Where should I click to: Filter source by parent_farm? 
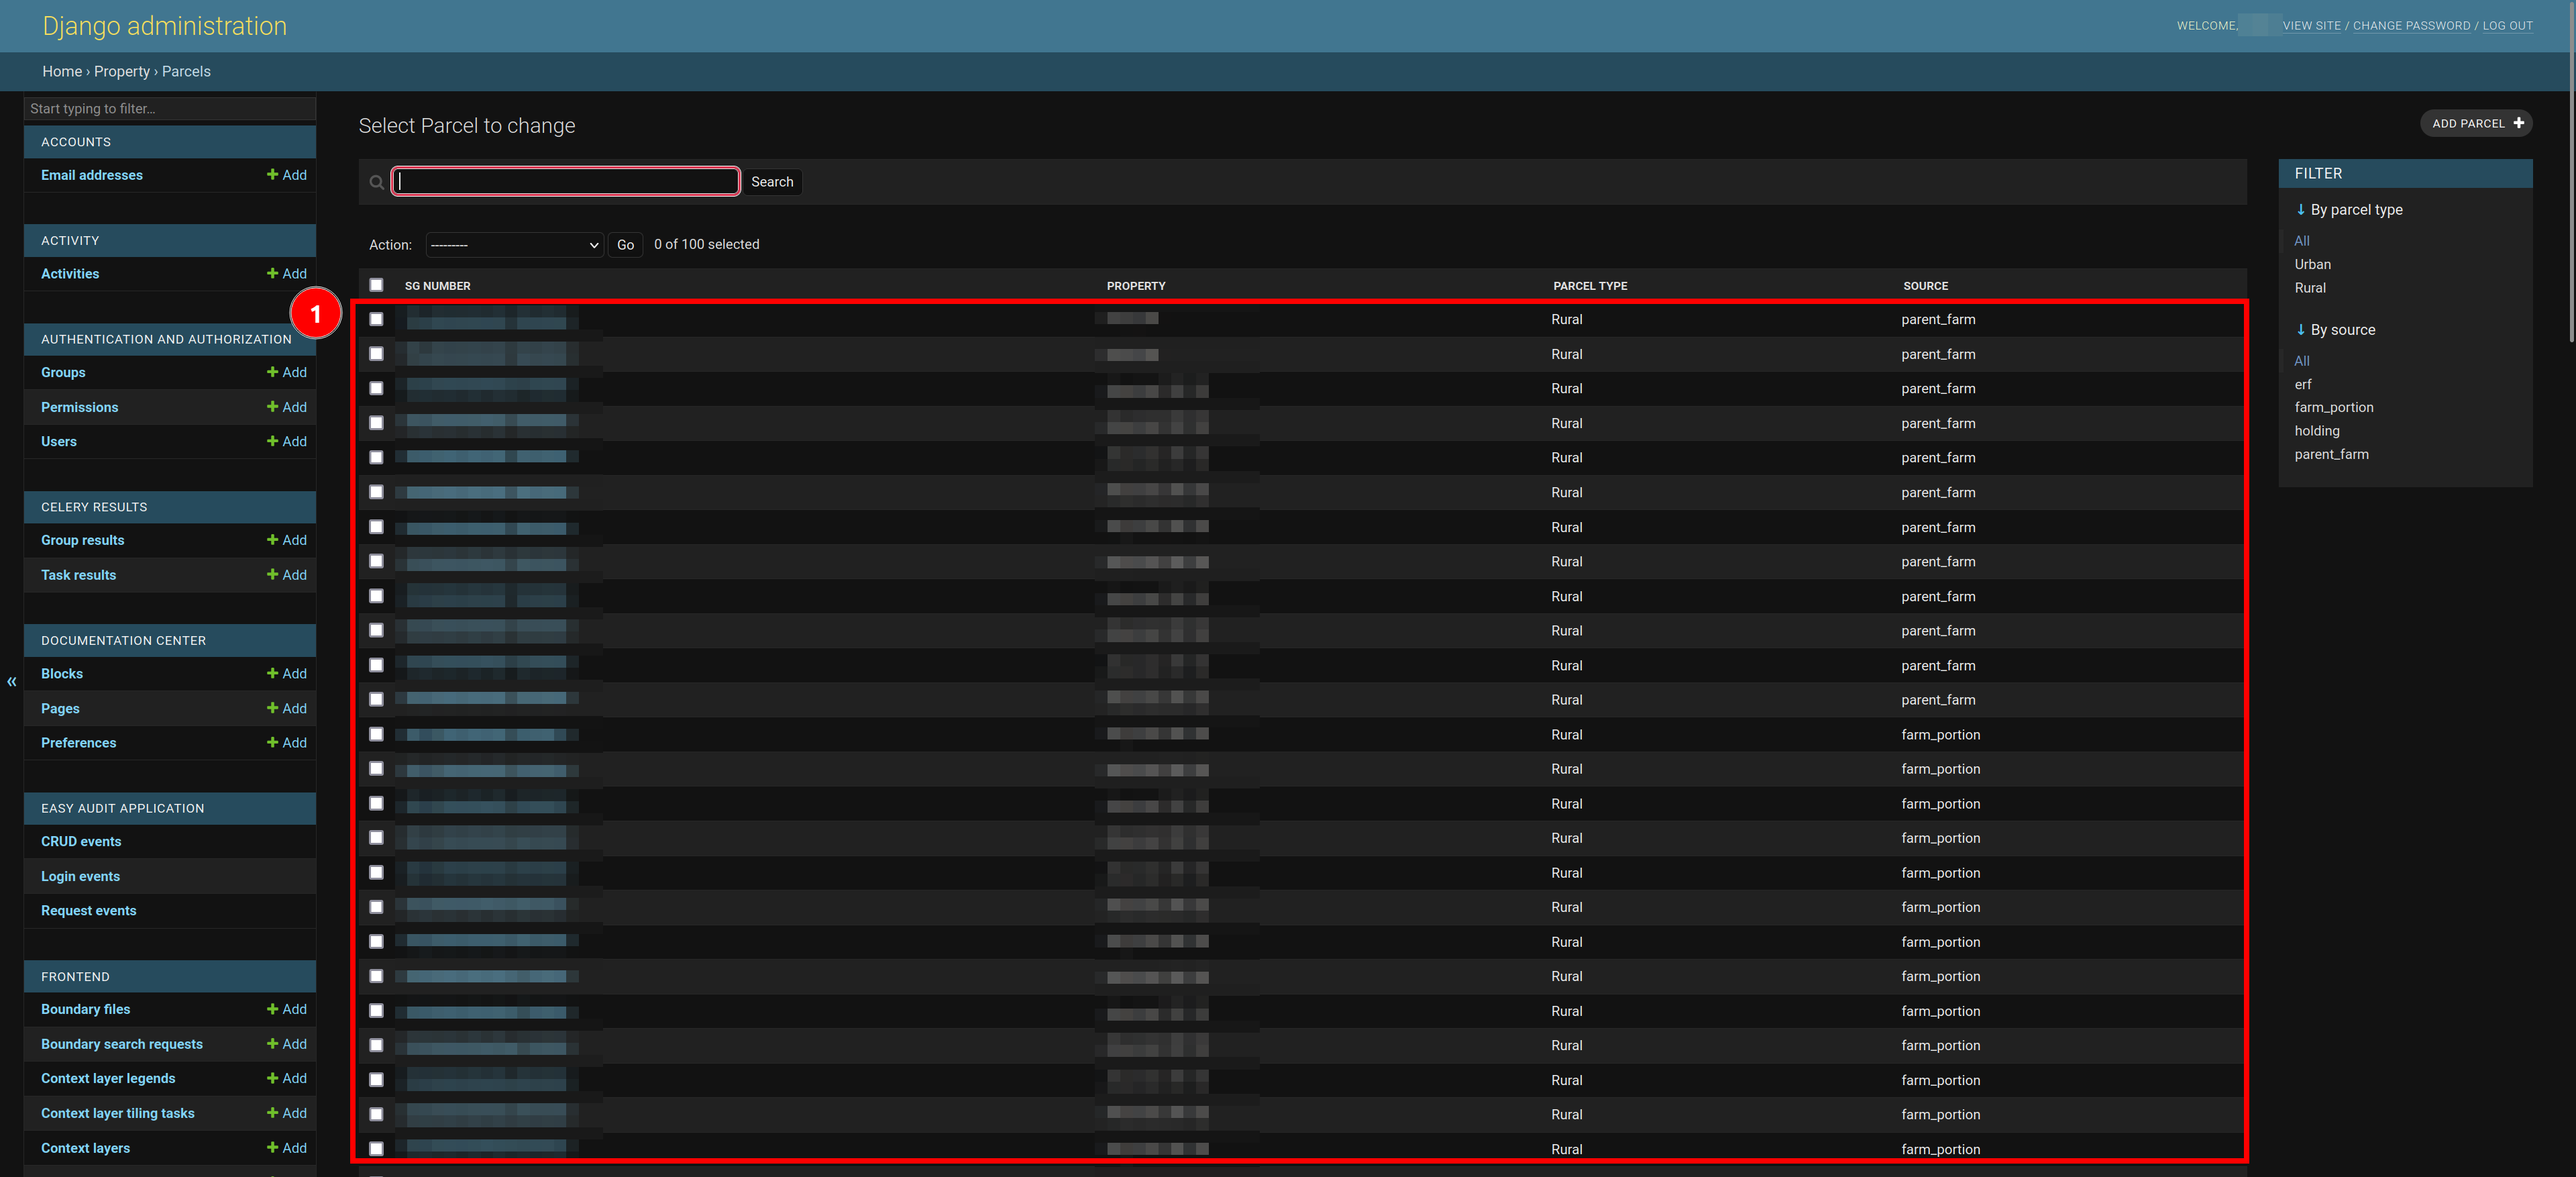(x=2331, y=454)
